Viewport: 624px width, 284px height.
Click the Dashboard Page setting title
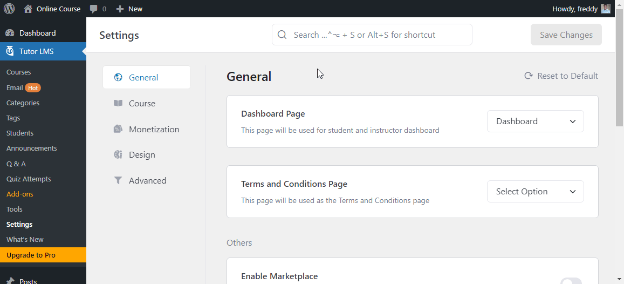(273, 113)
